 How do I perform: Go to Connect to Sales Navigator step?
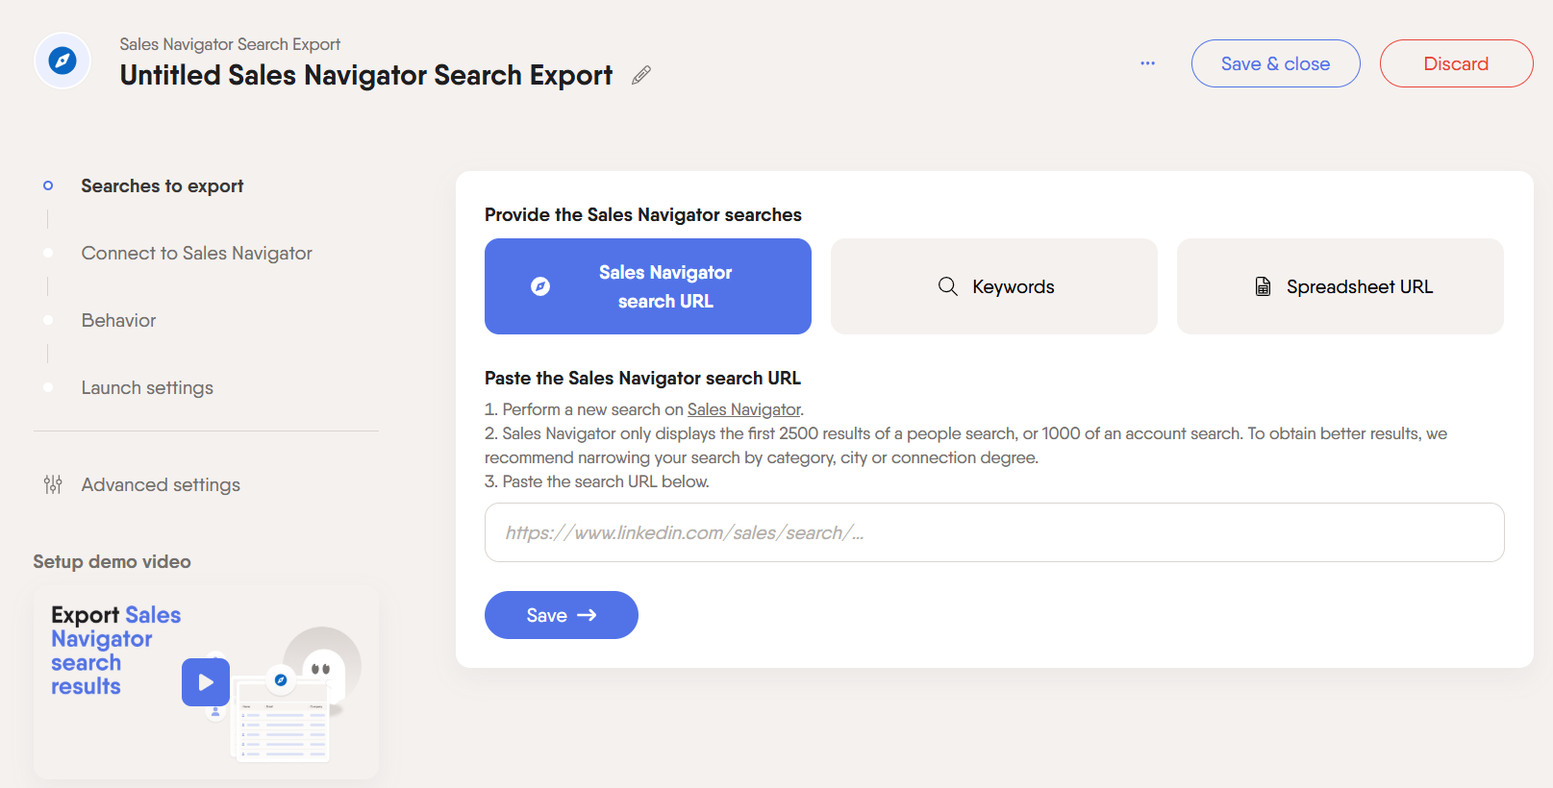pos(196,253)
